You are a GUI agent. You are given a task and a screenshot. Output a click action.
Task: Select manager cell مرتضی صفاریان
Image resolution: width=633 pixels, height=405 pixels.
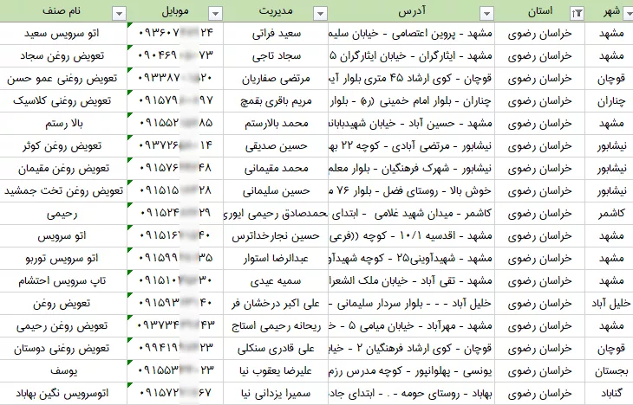point(276,79)
